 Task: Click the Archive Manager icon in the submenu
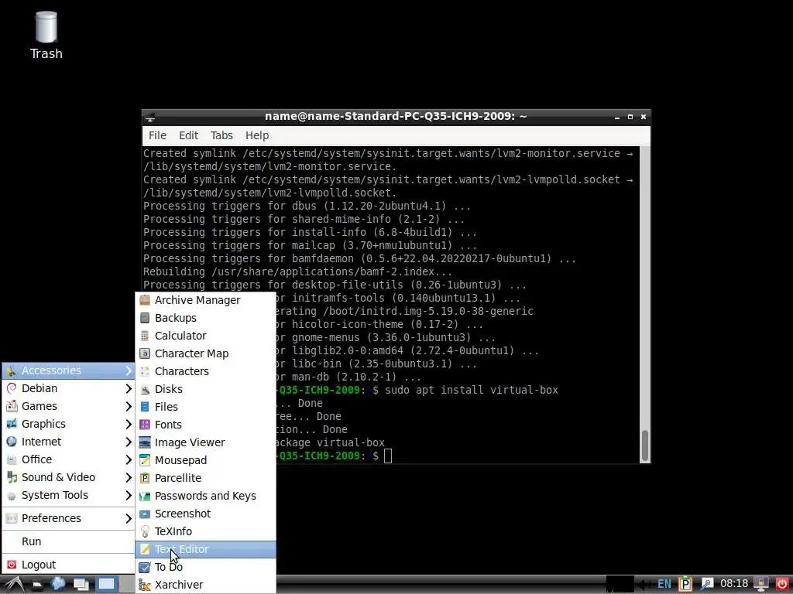pyautogui.click(x=145, y=300)
